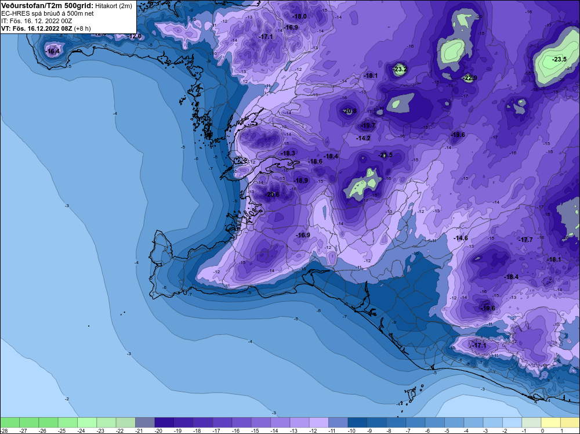The height and width of the screenshot is (434, 580).
Task: Choose the -17 legend color swatch
Action: (222, 422)
